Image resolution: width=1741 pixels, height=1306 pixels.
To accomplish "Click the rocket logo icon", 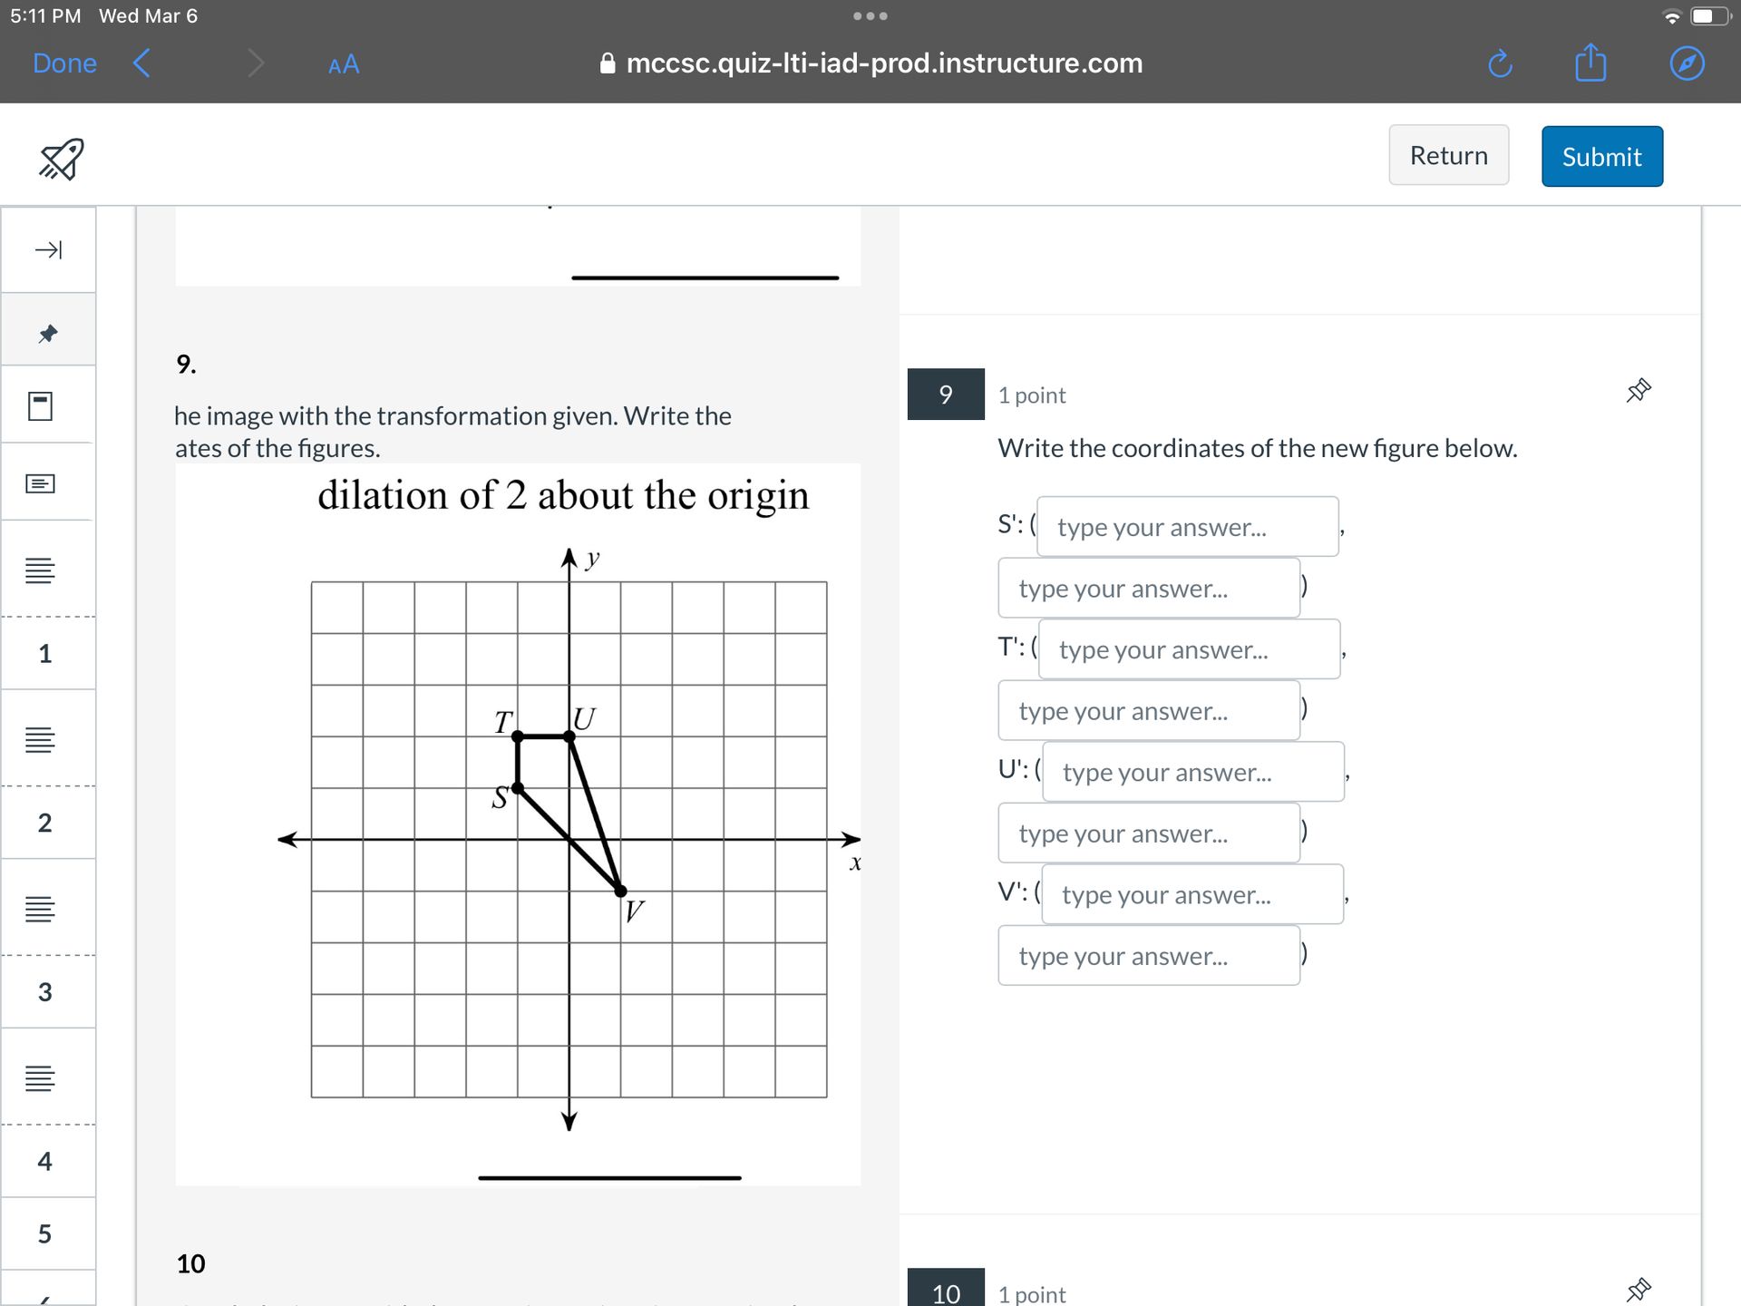I will pos(61,160).
